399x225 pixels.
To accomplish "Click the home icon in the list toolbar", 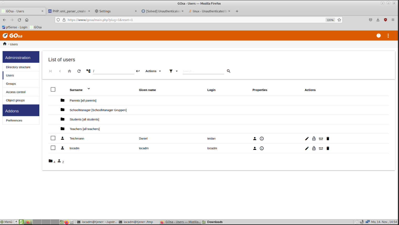I will click(69, 71).
